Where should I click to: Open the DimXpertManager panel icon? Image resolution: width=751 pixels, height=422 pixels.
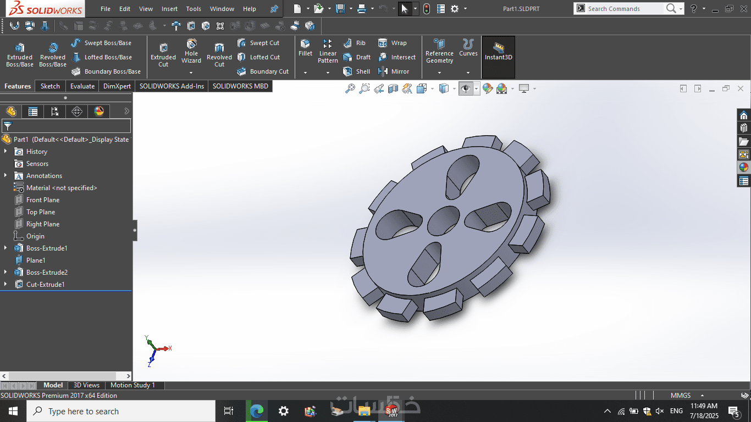(77, 112)
